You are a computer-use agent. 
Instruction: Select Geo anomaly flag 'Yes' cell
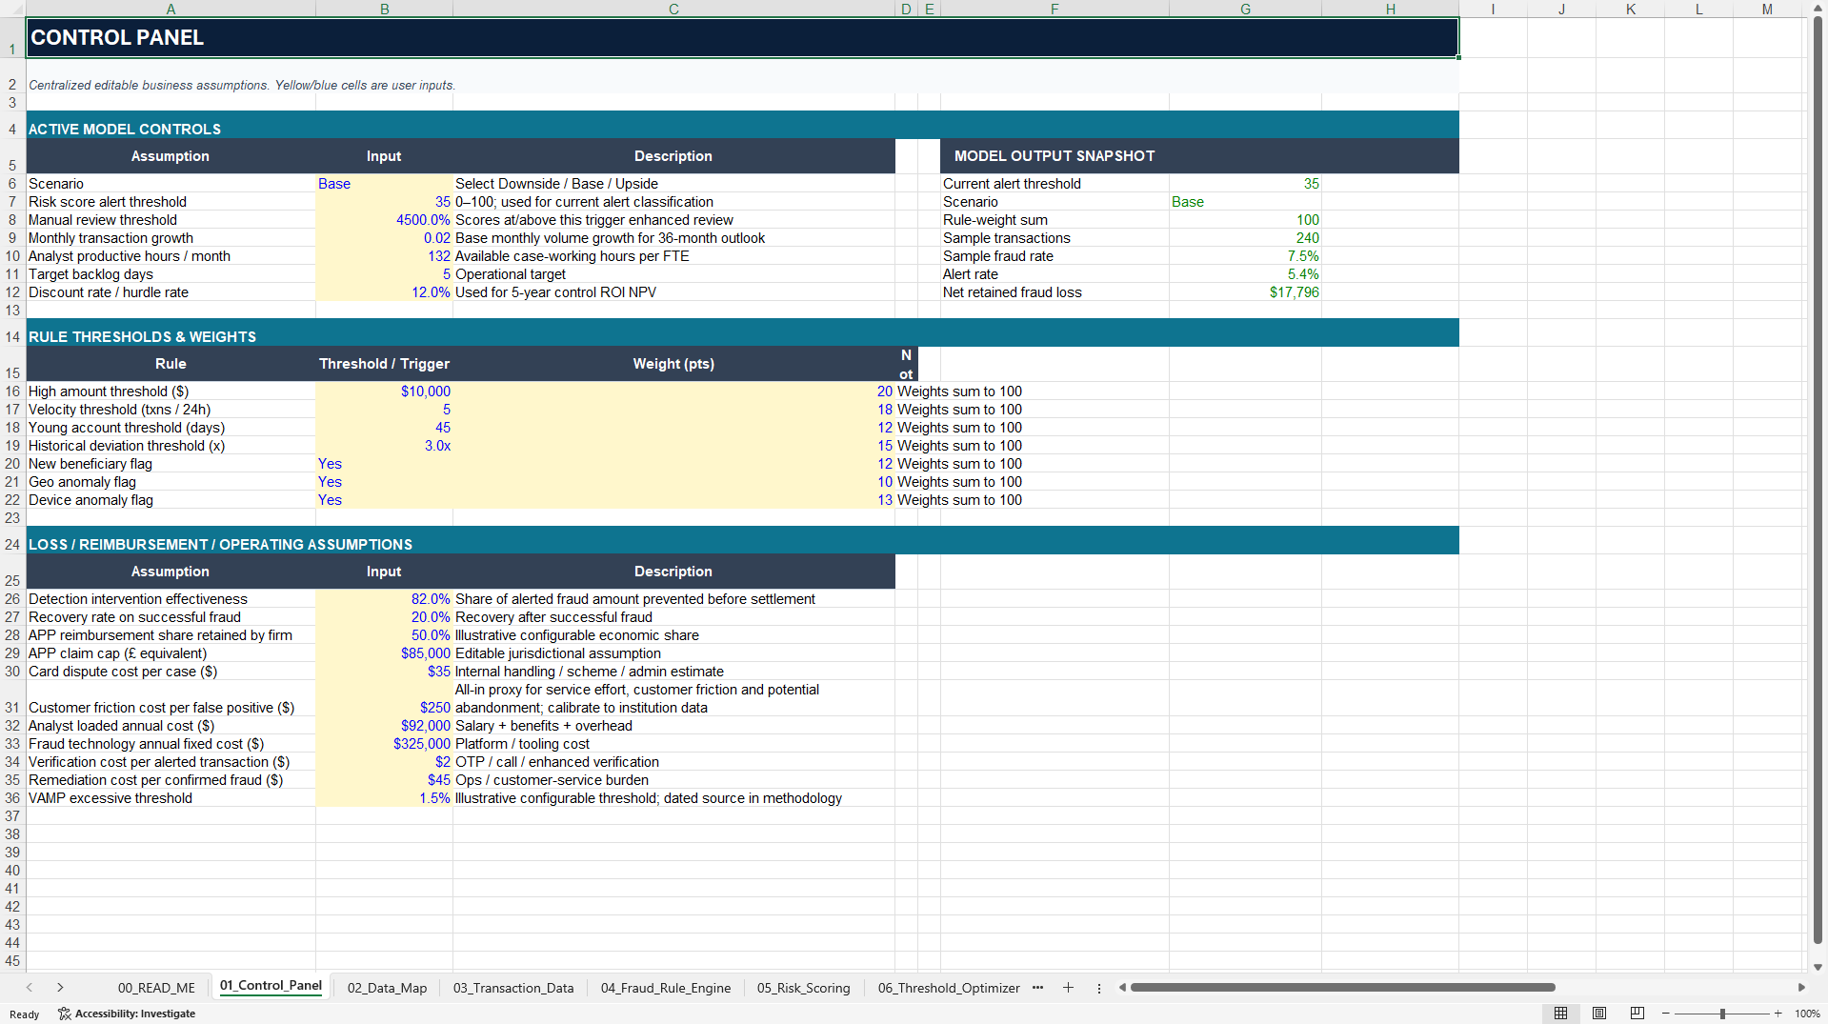(x=384, y=482)
